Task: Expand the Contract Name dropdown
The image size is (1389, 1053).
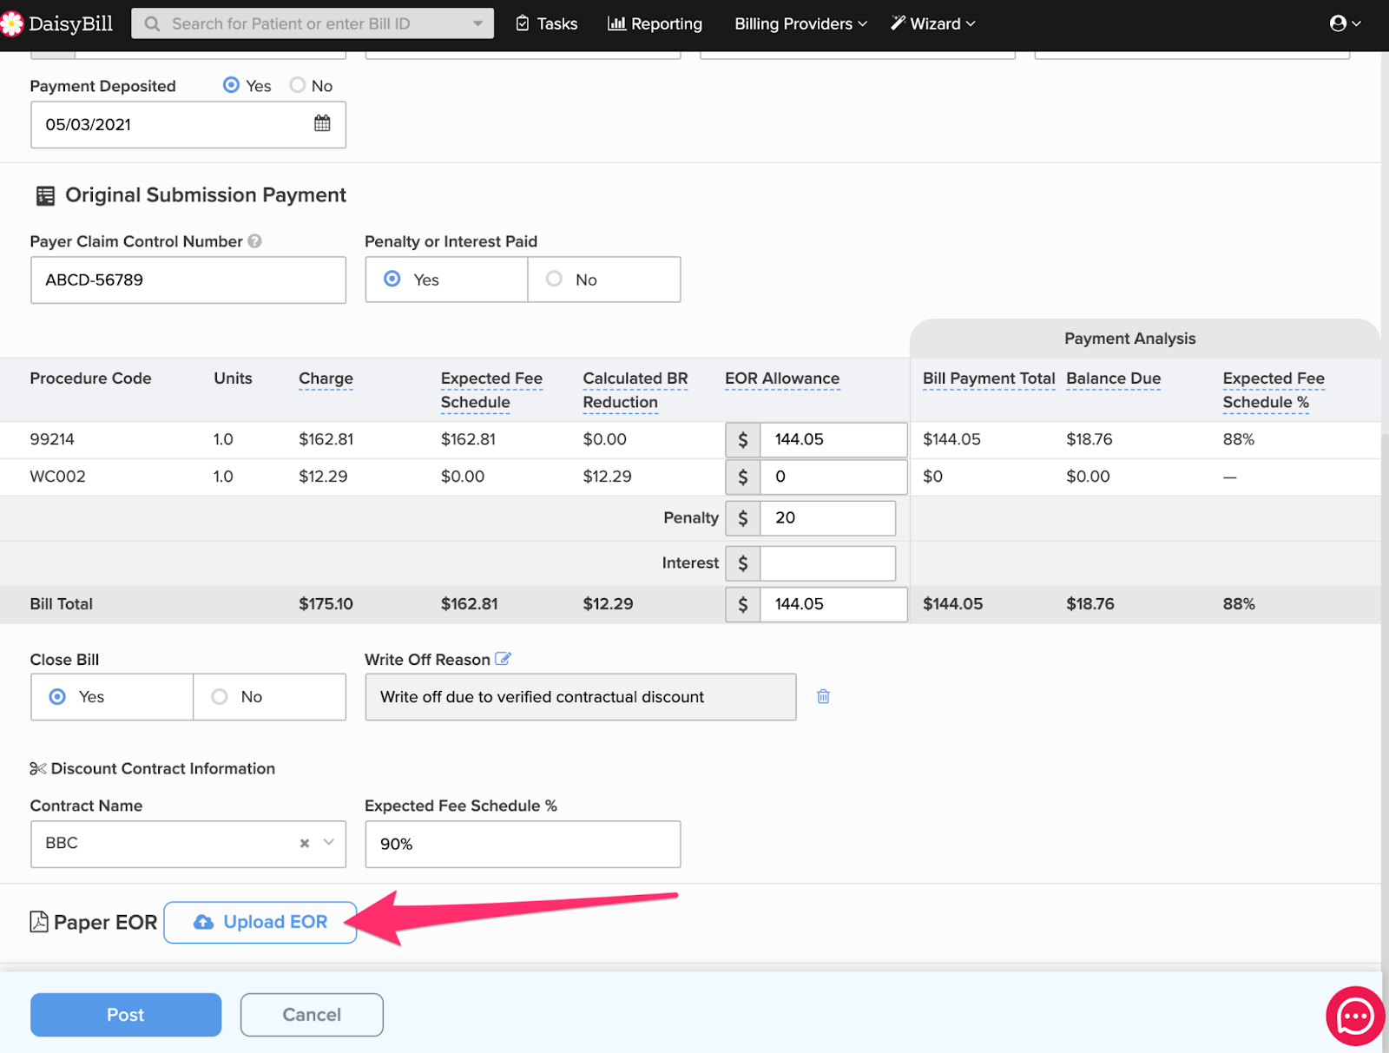Action: coord(329,842)
